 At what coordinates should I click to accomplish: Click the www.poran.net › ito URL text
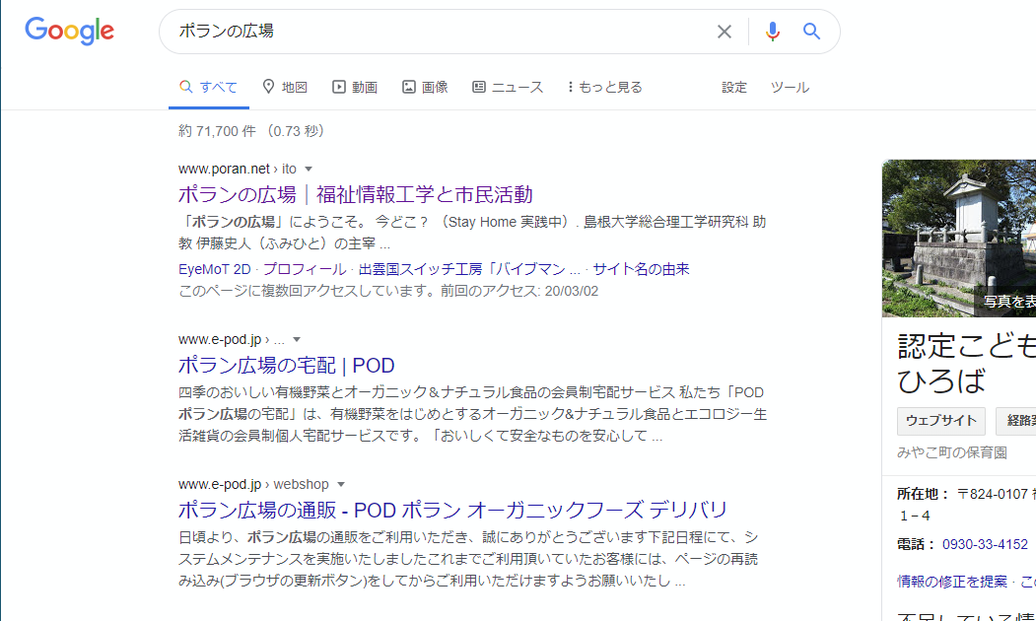coord(238,170)
